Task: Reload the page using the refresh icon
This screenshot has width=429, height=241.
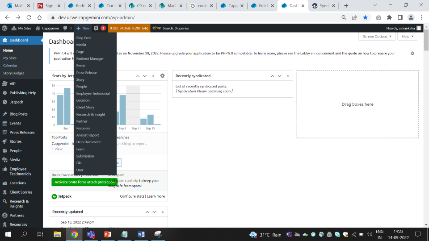Action: click(x=29, y=17)
